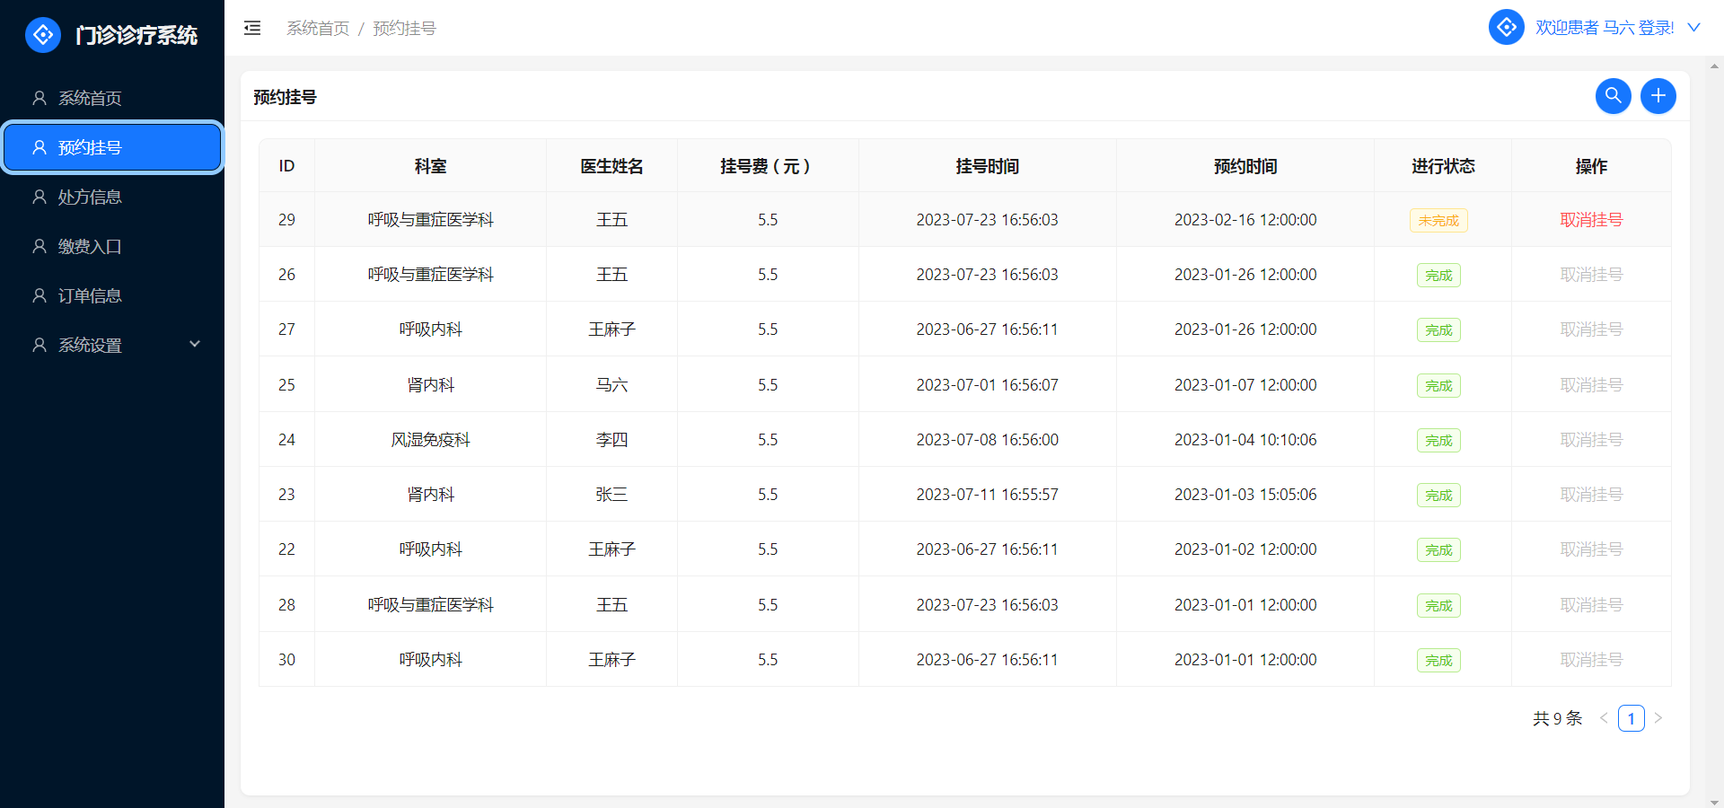1724x808 pixels.
Task: Click the 完成 status tag in row ID 30
Action: [1438, 661]
